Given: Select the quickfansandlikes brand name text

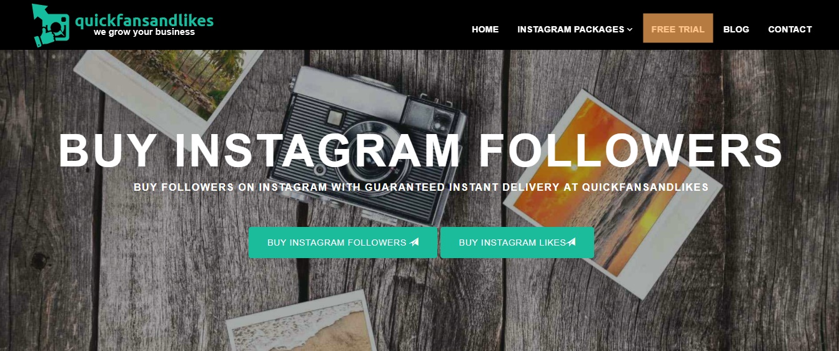Looking at the screenshot, I should tap(144, 20).
